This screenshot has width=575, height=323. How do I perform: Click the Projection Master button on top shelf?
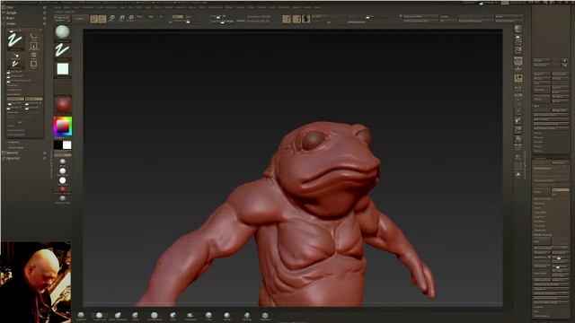(62, 18)
